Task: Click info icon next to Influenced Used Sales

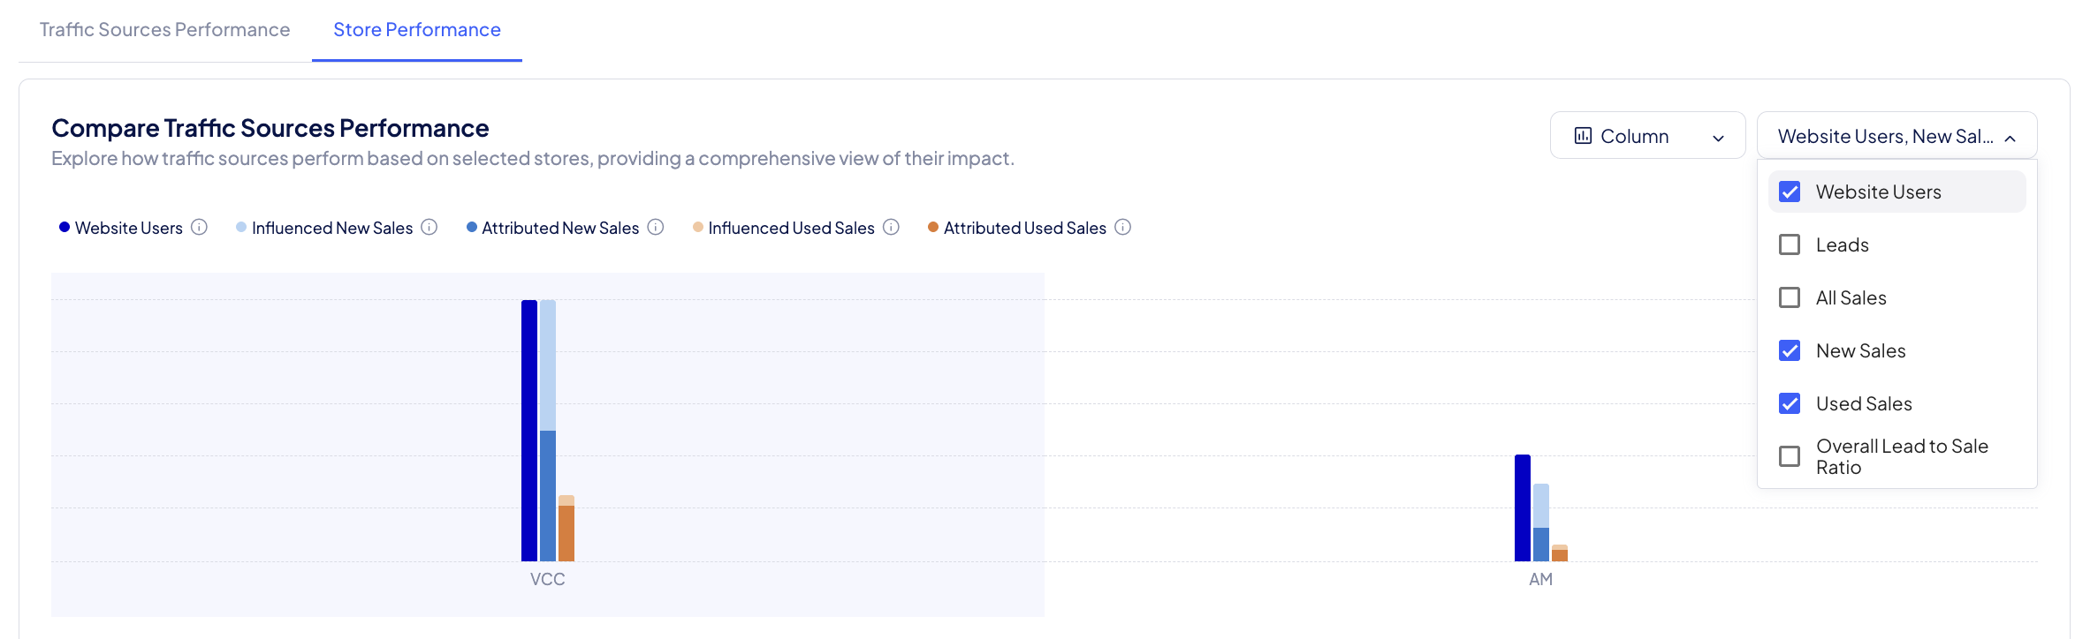Action: point(892,228)
